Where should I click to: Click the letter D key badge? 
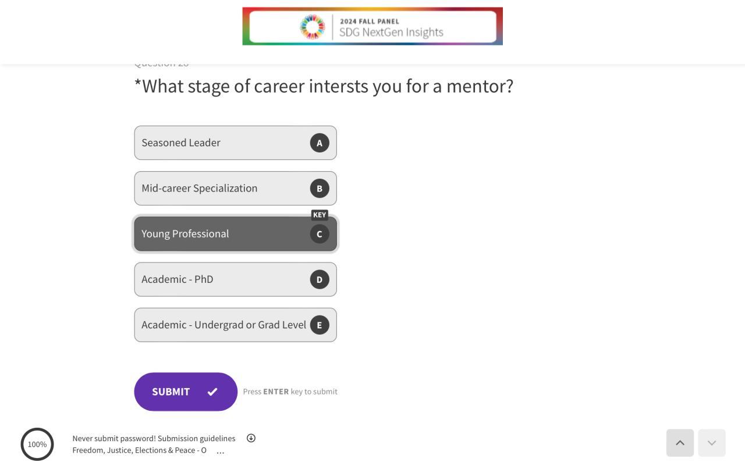click(320, 279)
